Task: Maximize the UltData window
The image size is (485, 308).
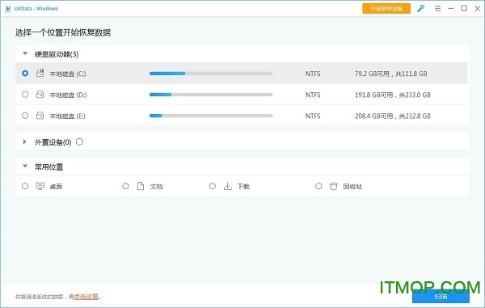Action: tap(464, 8)
